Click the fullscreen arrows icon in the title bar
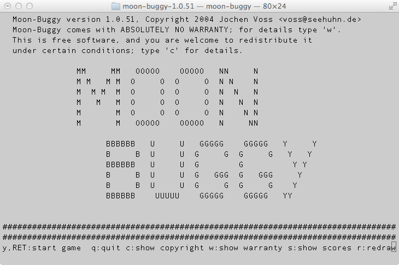This screenshot has height=265, width=399. point(392,6)
